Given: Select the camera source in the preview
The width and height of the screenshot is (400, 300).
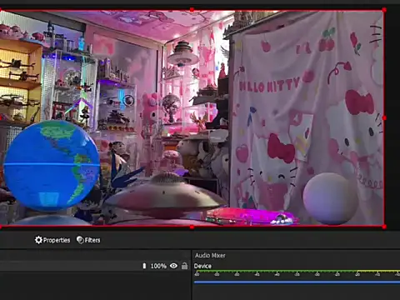Looking at the screenshot, I should (192, 118).
